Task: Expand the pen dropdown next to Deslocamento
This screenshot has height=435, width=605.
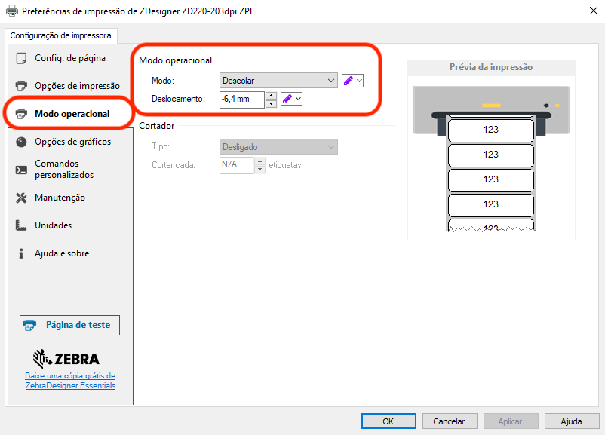Action: point(297,99)
